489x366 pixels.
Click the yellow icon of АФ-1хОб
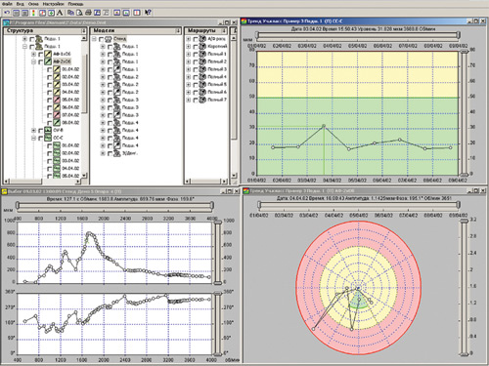coord(48,54)
